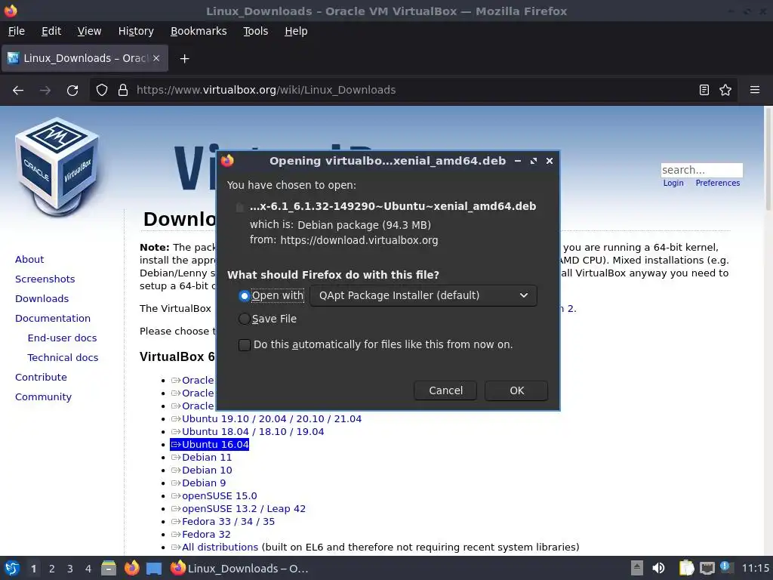Open the Contribute sidebar link
Viewport: 773px width, 580px height.
pos(41,378)
